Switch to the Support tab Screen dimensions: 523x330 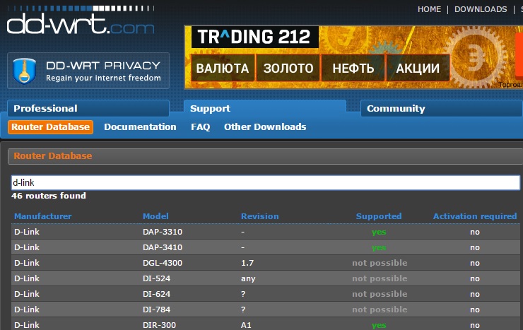(265, 108)
